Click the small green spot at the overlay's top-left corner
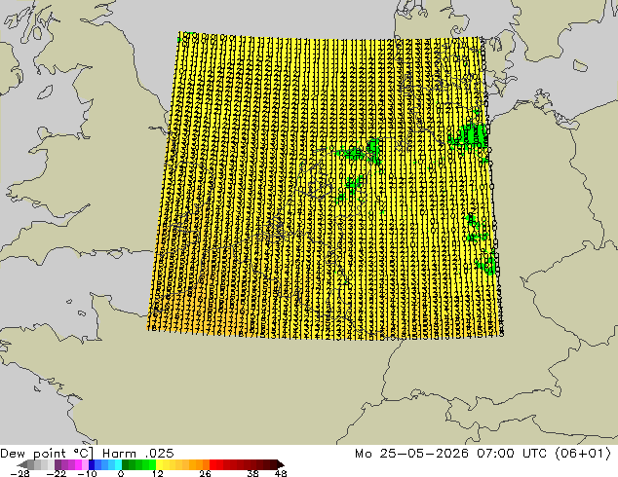This screenshot has width=618, height=477. point(179,39)
